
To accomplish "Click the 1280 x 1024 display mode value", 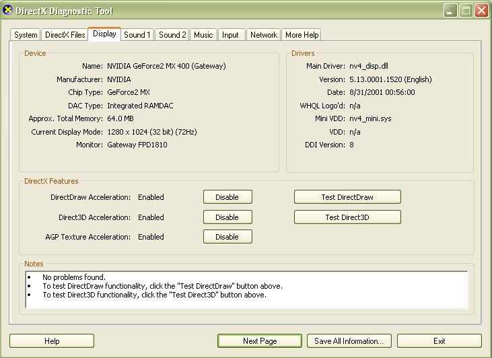I will [152, 132].
